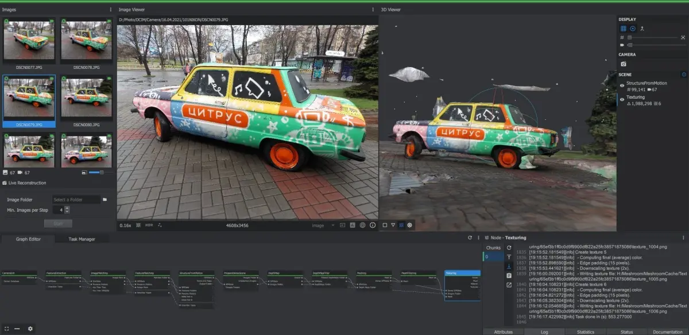Refresh the graph editor status

[x=470, y=237]
